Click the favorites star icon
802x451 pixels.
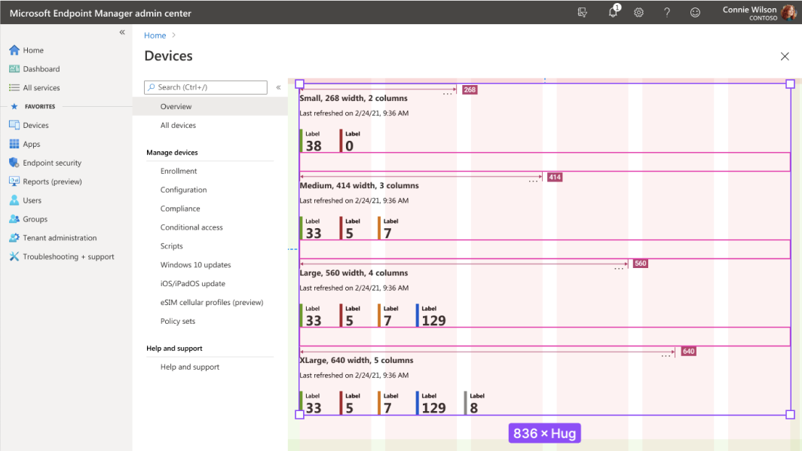[14, 106]
